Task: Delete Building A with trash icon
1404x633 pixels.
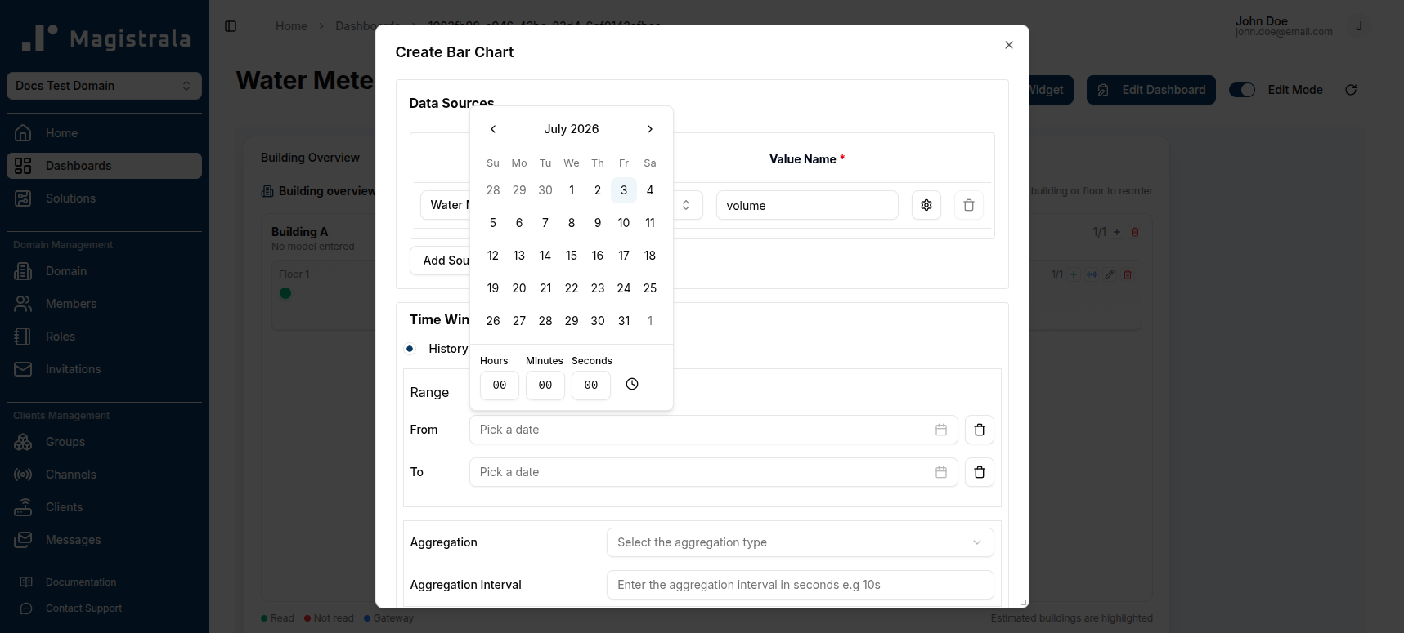Action: [x=1135, y=232]
